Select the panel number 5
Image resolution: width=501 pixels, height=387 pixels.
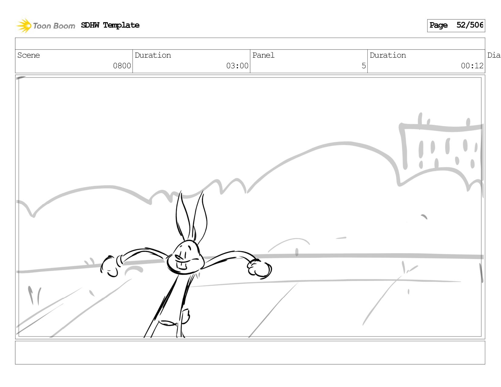(364, 66)
